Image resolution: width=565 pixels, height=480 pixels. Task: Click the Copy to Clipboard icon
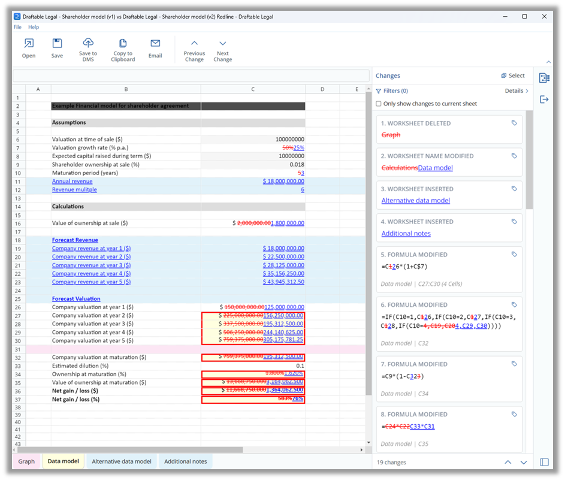tap(122, 48)
